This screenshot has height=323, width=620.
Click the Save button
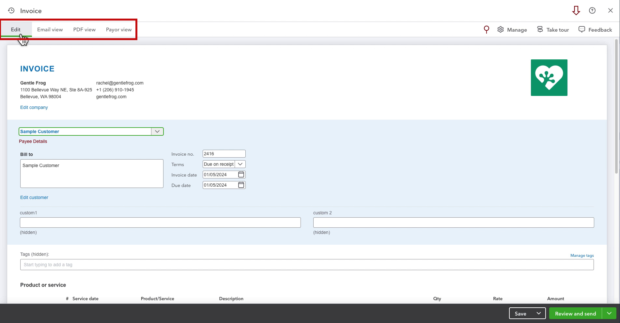521,313
